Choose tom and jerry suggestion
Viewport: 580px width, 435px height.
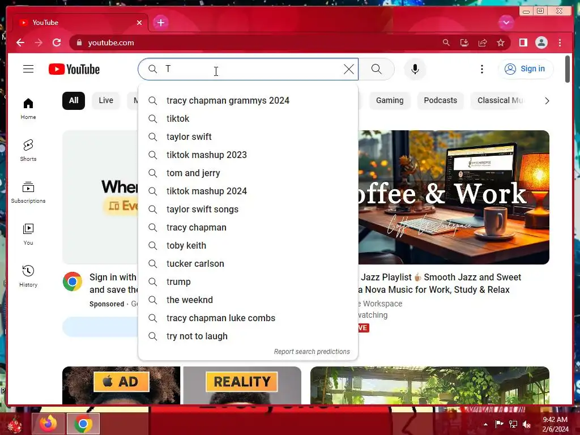[x=248, y=173]
